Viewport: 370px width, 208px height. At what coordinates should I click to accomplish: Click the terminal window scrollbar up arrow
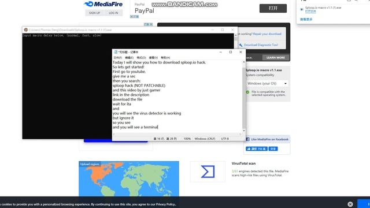[235, 35]
